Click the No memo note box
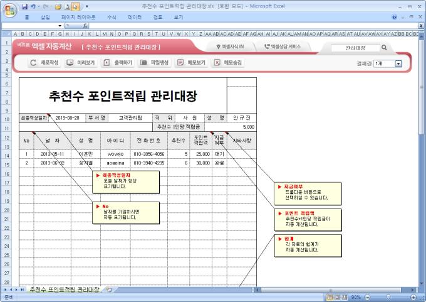 (x=126, y=213)
